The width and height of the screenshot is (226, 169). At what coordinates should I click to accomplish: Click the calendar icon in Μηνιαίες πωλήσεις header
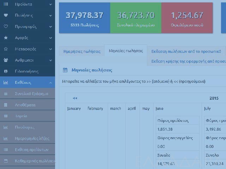[x=65, y=70]
